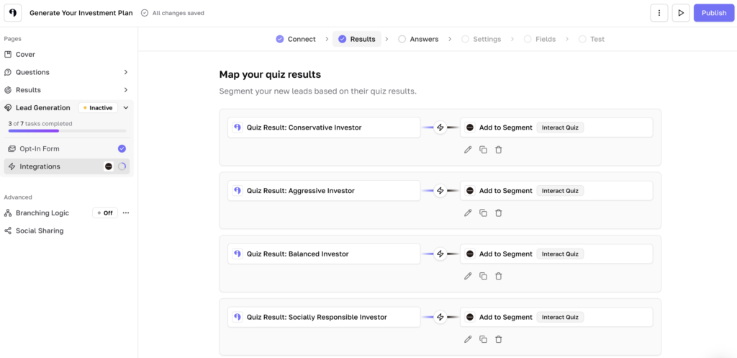
Task: Collapse the Lead Generation section arrow
Action: click(125, 108)
